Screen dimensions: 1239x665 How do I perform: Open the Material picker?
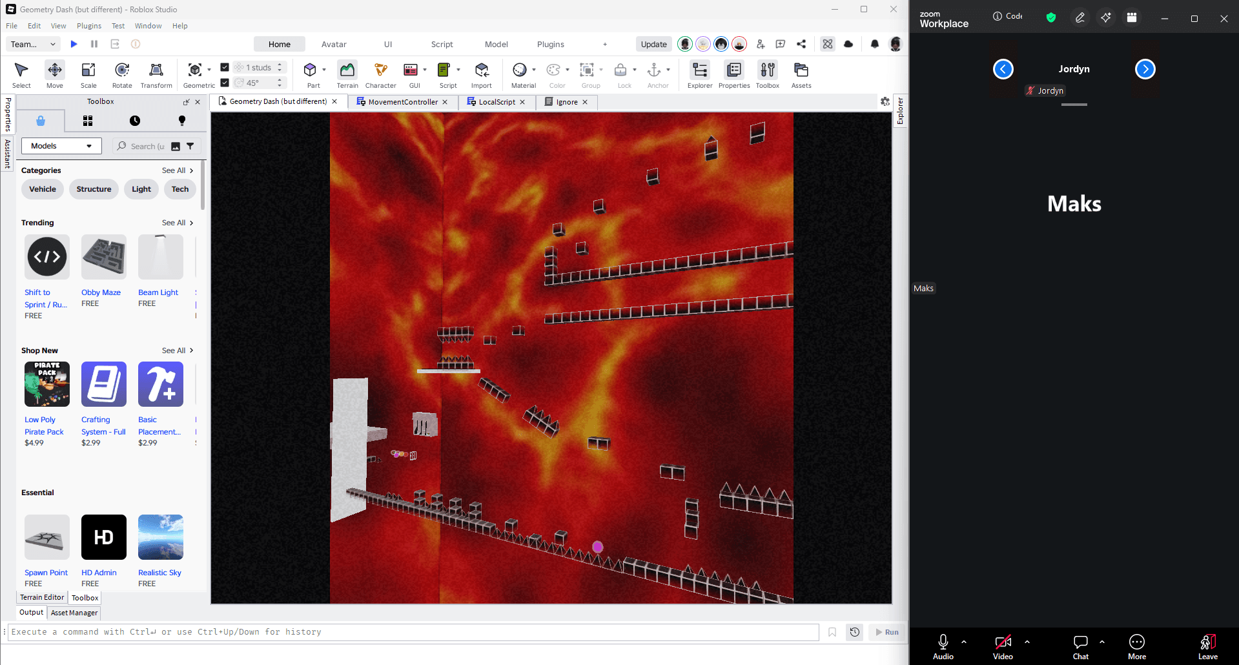520,70
